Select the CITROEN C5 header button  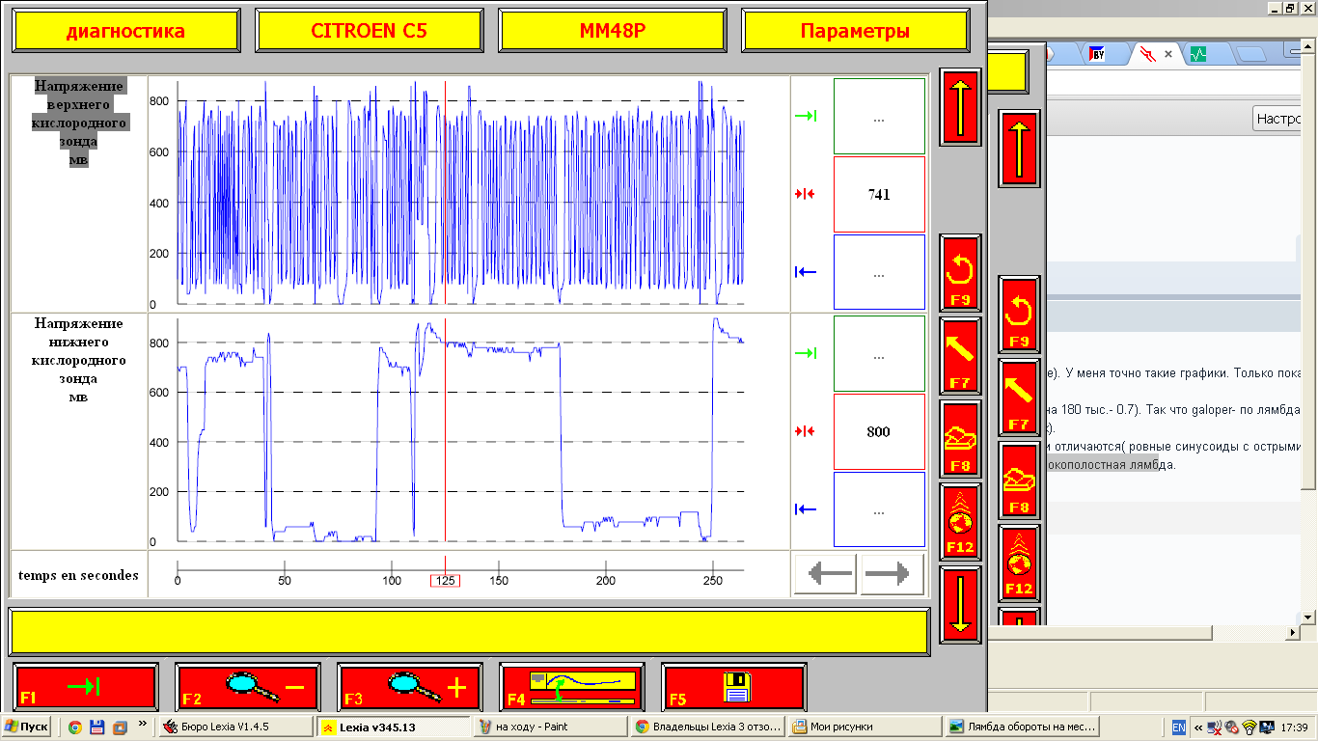pyautogui.click(x=369, y=31)
